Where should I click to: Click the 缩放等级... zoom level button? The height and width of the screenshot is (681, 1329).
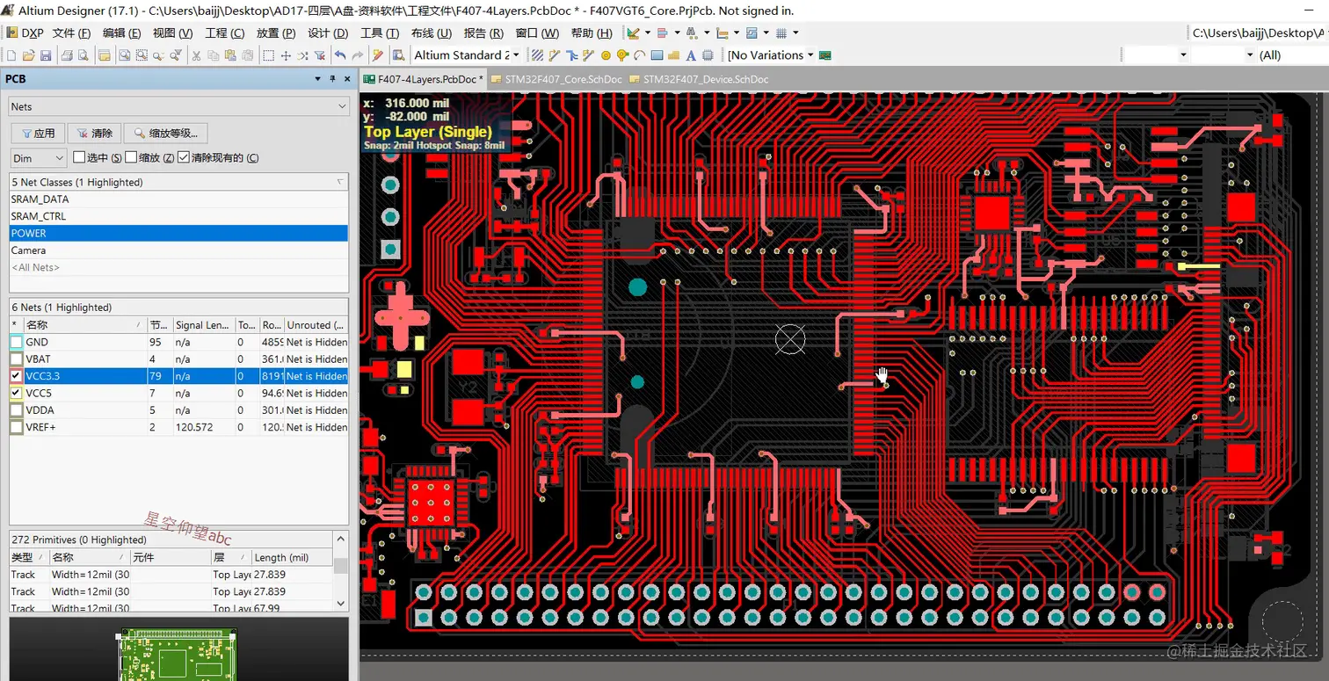coord(166,134)
